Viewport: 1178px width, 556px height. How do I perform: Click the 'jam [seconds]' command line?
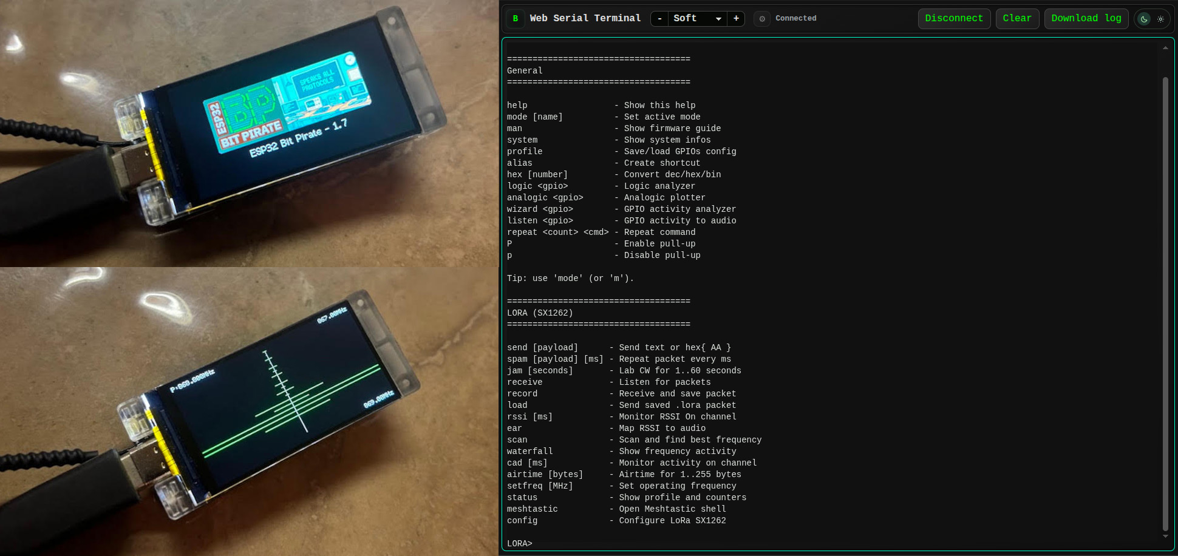click(624, 371)
